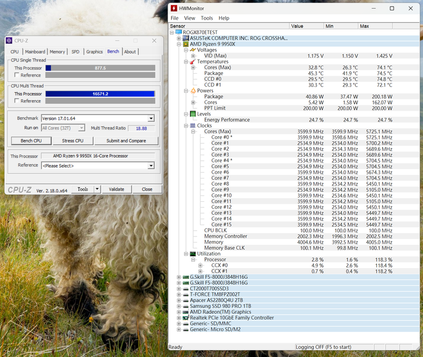Viewport: 423px width, 357px height.
Task: Click the Generic- Micro SD/M2 drive icon
Action: (x=185, y=329)
